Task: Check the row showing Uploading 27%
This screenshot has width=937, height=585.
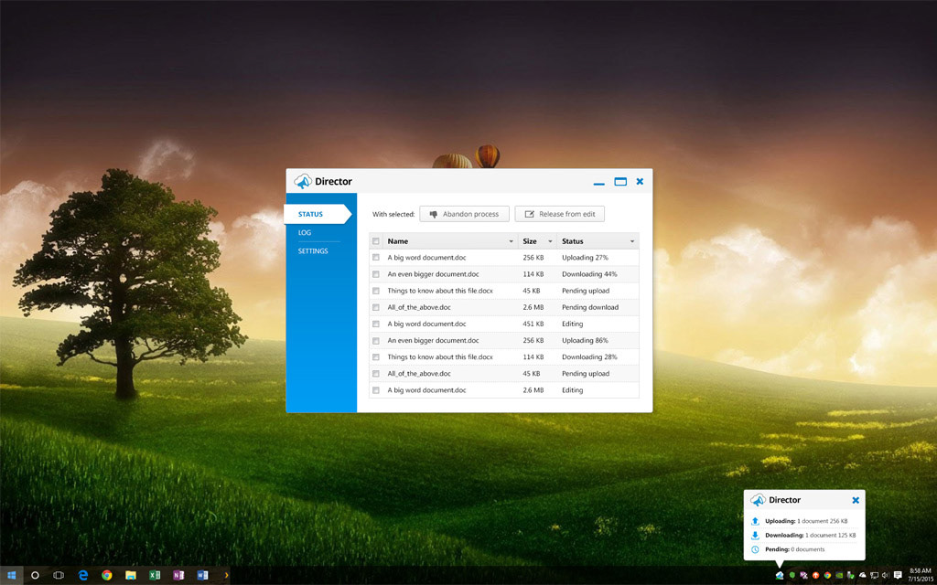Action: [x=376, y=257]
